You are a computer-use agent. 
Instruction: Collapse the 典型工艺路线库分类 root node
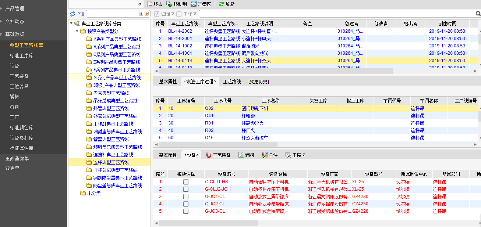point(71,24)
